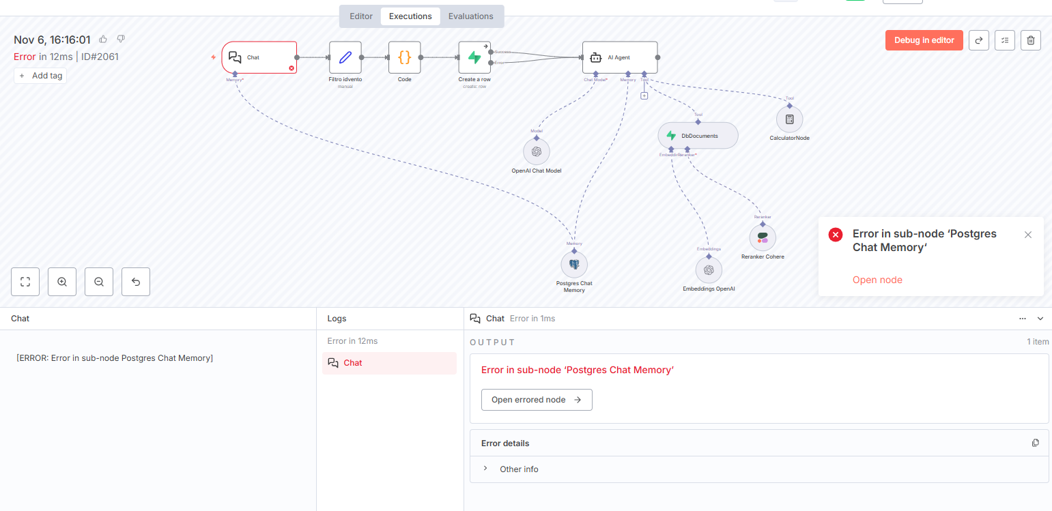Select the AI Agent node
Screen dimensions: 1052x511
click(620, 57)
